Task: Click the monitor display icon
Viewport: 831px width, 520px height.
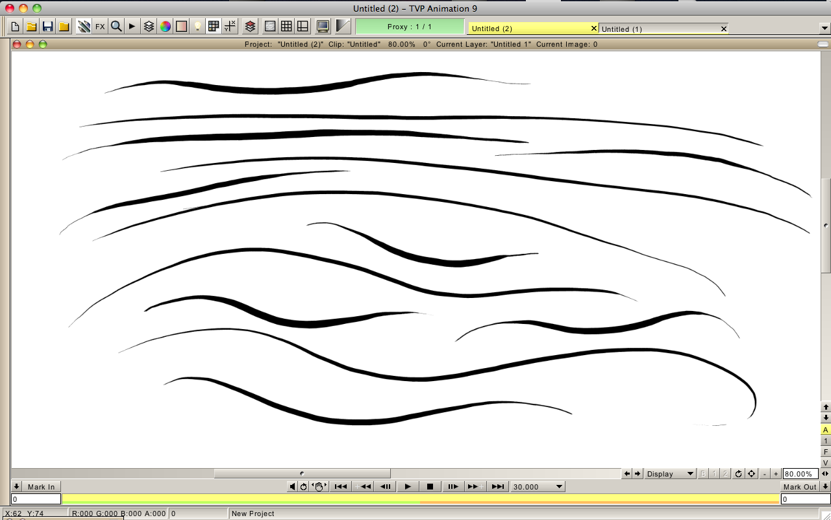Action: (323, 27)
